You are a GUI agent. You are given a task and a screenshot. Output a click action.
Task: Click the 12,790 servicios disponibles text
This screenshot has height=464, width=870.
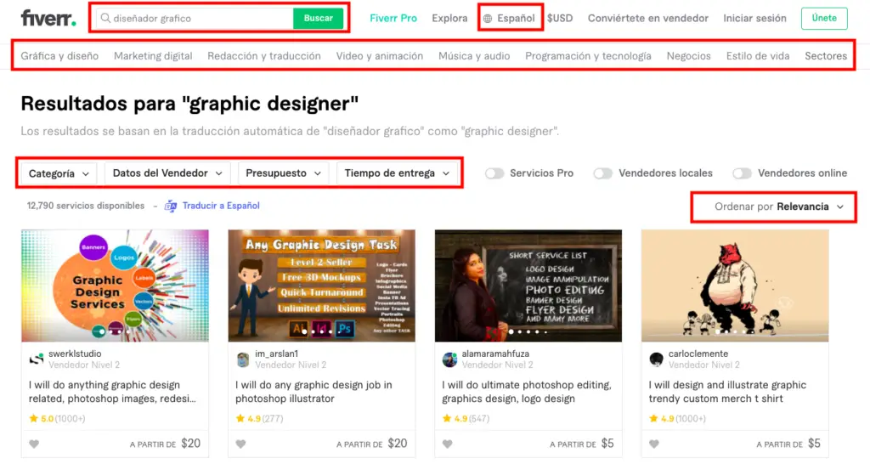86,206
